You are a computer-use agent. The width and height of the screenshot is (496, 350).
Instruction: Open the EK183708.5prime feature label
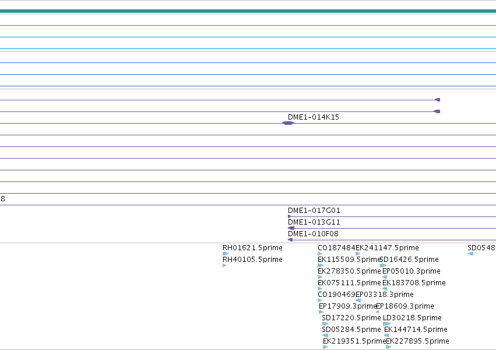[x=414, y=282]
